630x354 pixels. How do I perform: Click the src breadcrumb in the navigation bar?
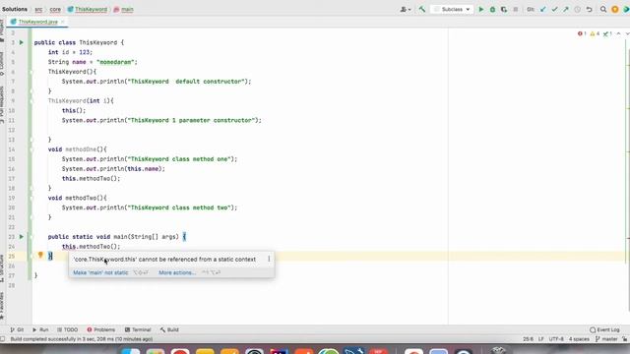[x=38, y=9]
